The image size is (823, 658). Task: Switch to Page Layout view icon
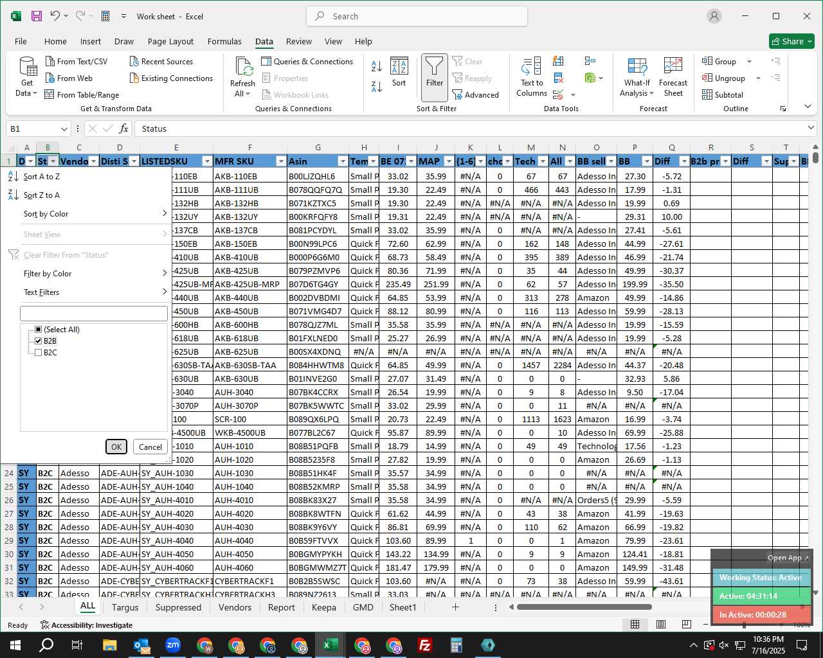[661, 624]
